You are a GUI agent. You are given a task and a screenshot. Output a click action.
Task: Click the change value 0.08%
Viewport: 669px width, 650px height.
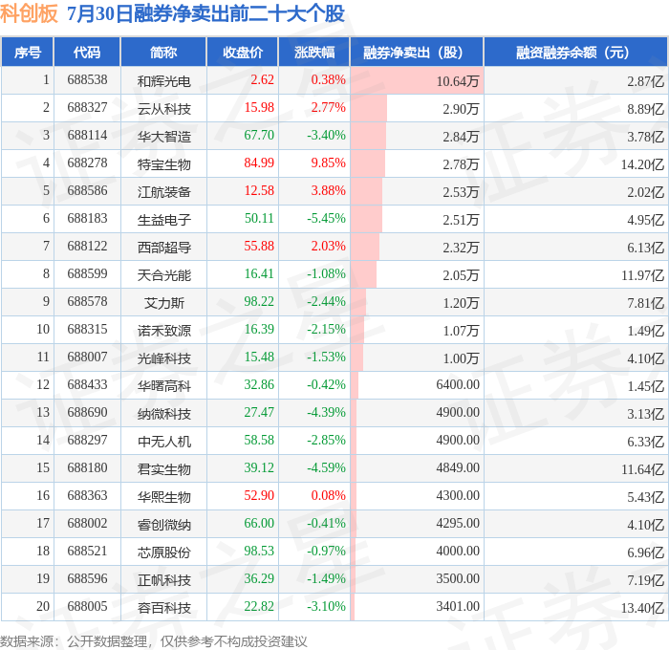pyautogui.click(x=328, y=496)
